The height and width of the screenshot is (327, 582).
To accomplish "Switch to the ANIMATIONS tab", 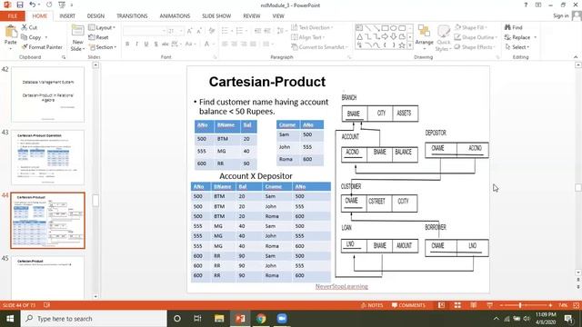I will (175, 16).
